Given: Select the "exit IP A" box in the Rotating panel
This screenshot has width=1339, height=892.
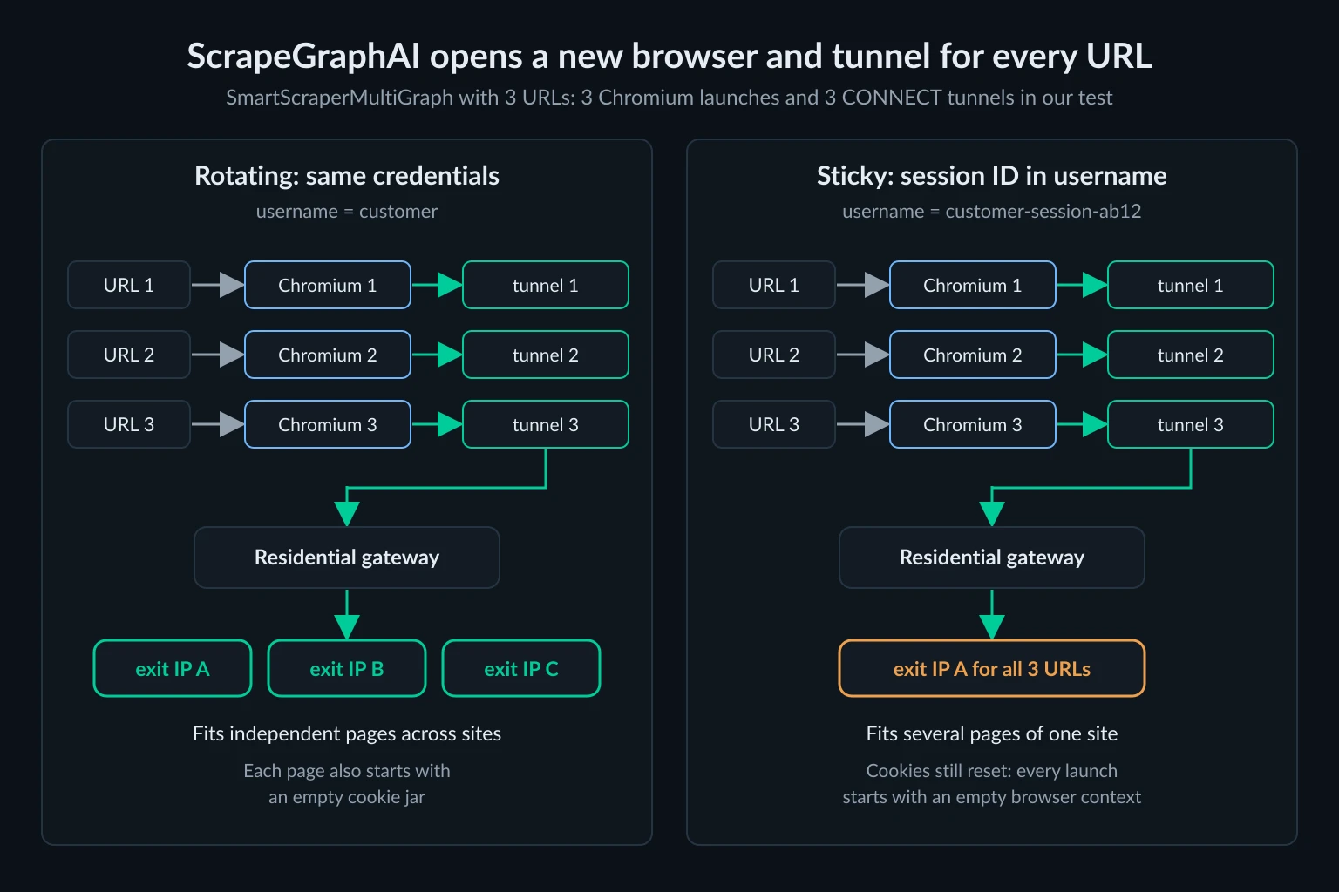Looking at the screenshot, I should point(173,668).
